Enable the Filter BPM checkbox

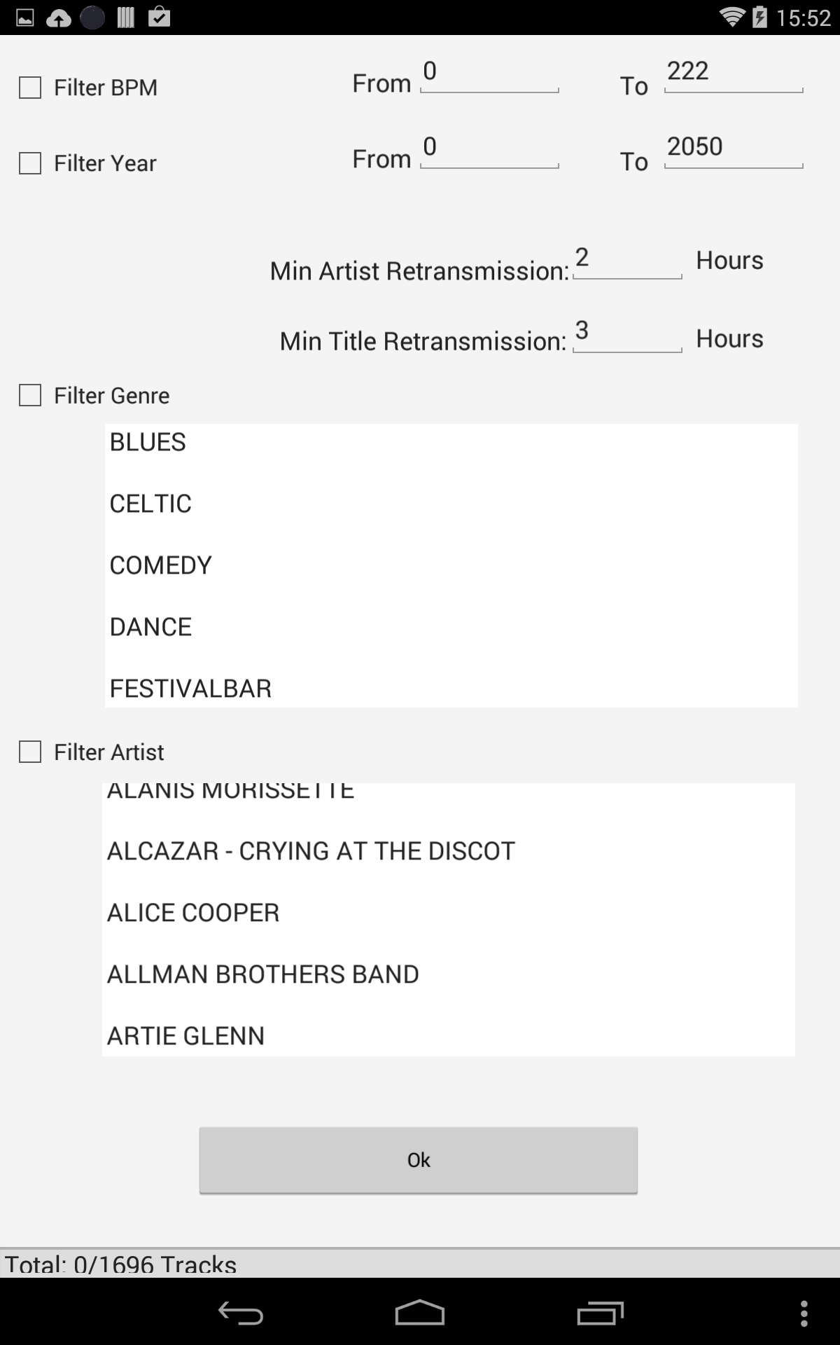30,88
